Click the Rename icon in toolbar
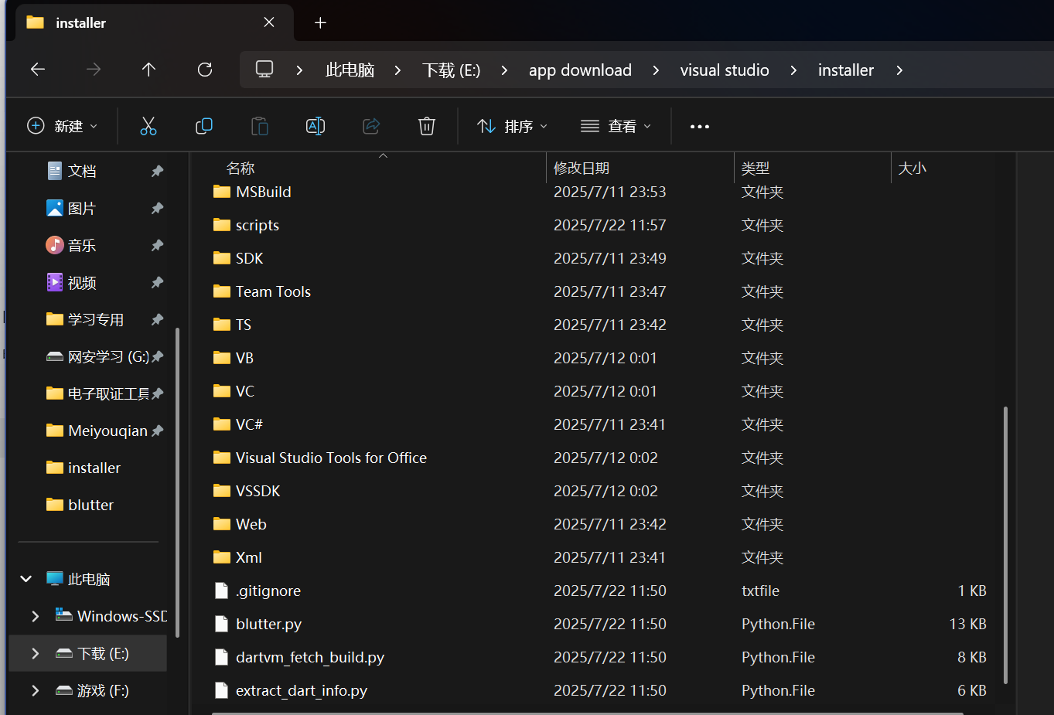This screenshot has width=1054, height=715. click(x=316, y=126)
